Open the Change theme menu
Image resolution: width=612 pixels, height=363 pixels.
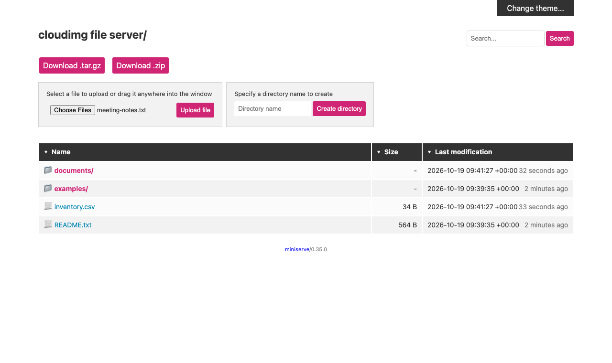tap(535, 8)
